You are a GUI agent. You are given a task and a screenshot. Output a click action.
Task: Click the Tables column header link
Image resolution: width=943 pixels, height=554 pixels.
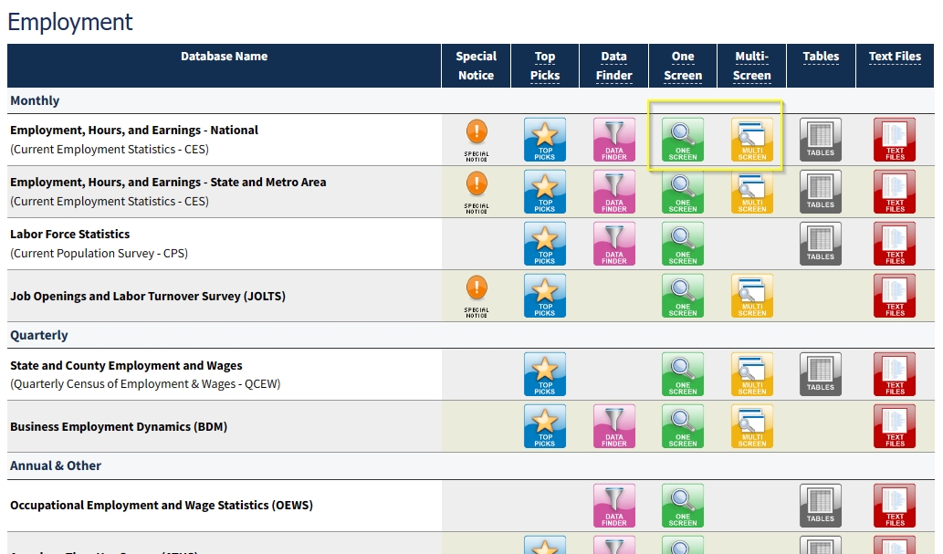coord(821,57)
